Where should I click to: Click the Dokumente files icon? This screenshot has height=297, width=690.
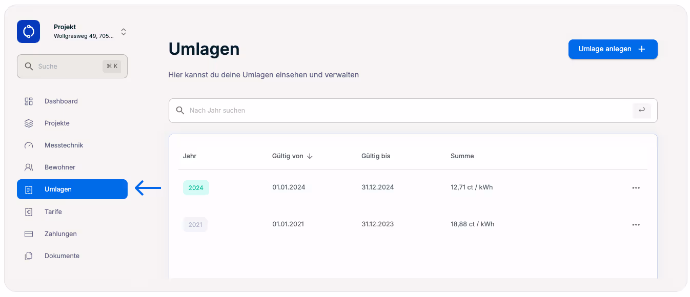point(29,256)
